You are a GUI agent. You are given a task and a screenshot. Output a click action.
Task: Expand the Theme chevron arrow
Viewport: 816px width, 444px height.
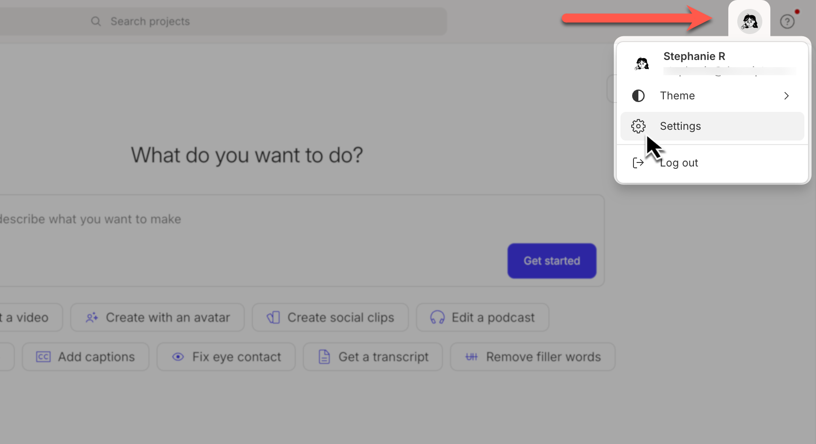click(786, 96)
